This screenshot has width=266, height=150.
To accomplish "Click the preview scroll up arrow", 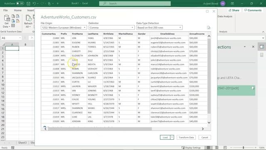I will coord(209,36).
